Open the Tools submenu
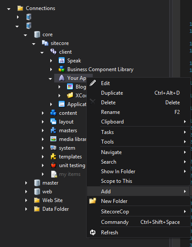This screenshot has width=192, height=247. coord(138,142)
